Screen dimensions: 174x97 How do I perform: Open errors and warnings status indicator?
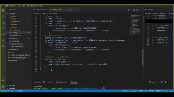coord(19,91)
